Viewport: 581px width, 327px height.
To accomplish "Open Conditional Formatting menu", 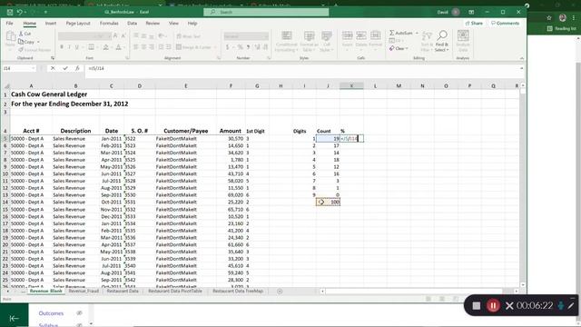I will click(286, 41).
